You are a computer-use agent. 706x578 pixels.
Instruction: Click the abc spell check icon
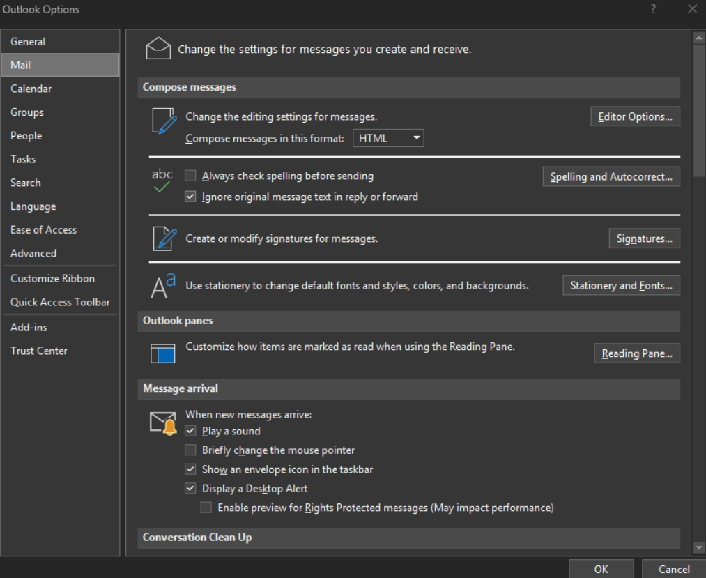[162, 180]
